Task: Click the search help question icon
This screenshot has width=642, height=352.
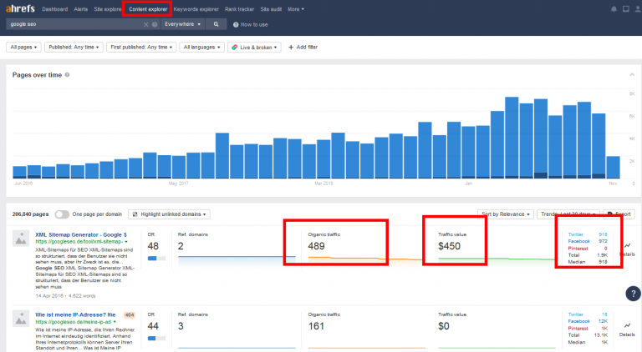Action: click(x=155, y=24)
